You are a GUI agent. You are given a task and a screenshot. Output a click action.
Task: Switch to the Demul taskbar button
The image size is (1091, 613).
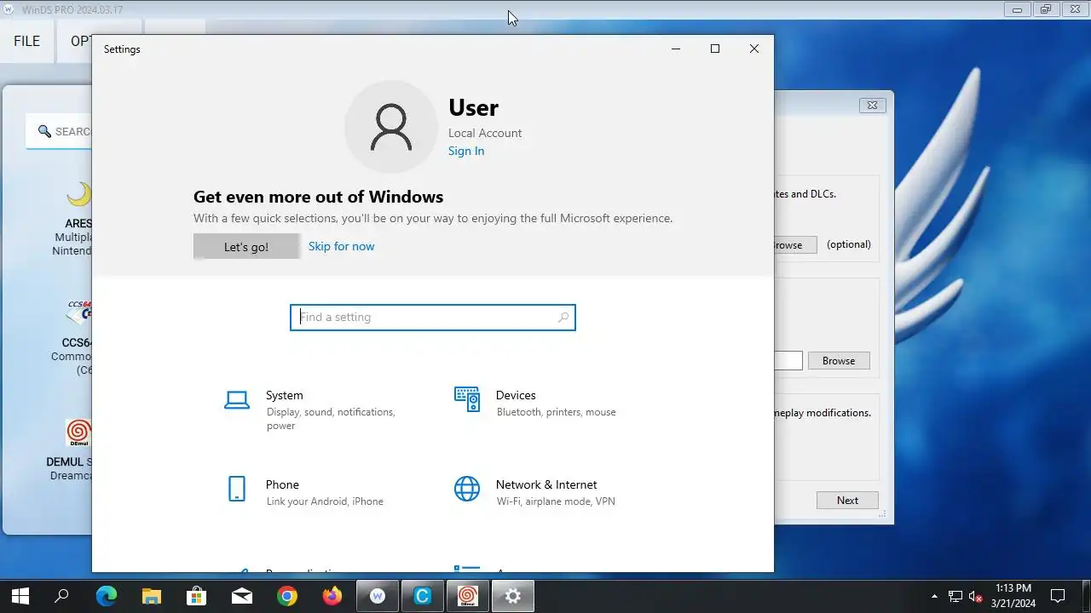pyautogui.click(x=467, y=596)
